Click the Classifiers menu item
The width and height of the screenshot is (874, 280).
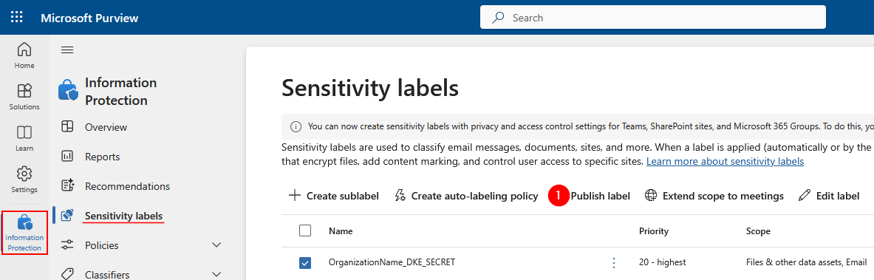(x=107, y=274)
